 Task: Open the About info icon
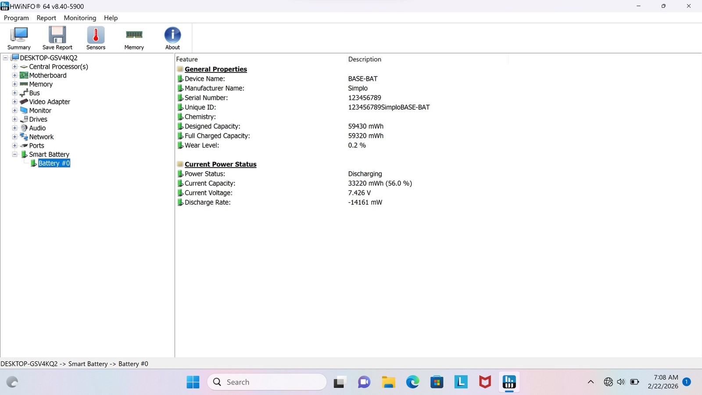click(x=172, y=38)
